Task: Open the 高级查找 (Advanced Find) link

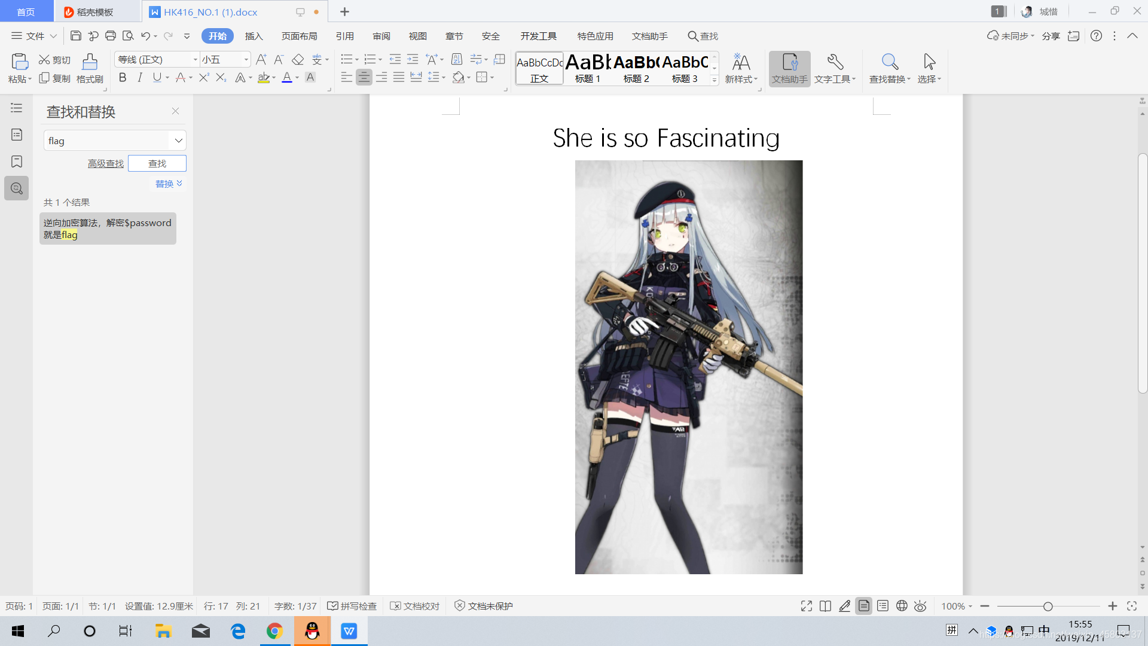Action: [106, 163]
